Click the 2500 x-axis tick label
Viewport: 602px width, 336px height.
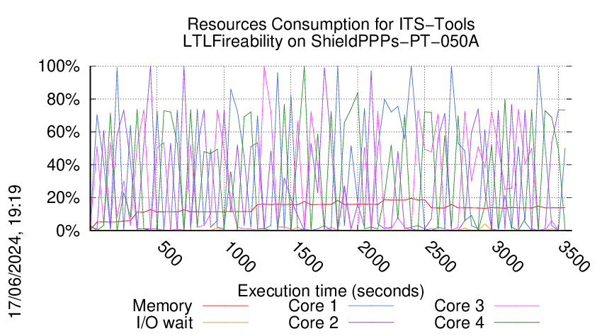tap(440, 257)
